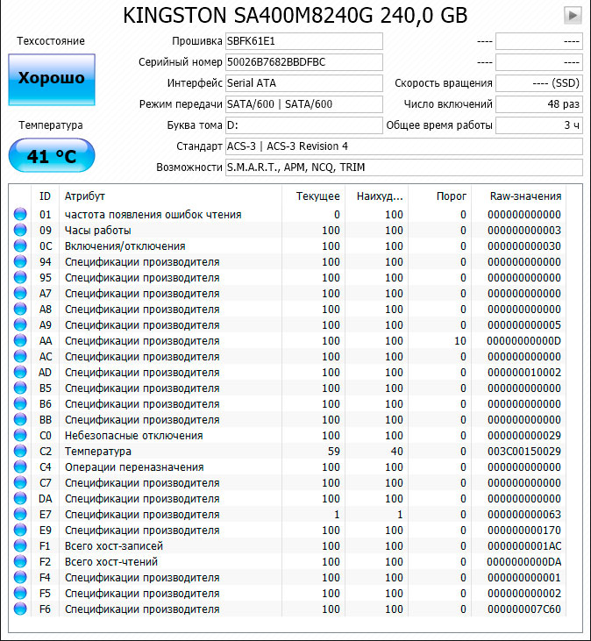Screen dimensions: 591x641
Task: Click status icon of attribute E9
Action: (x=20, y=530)
